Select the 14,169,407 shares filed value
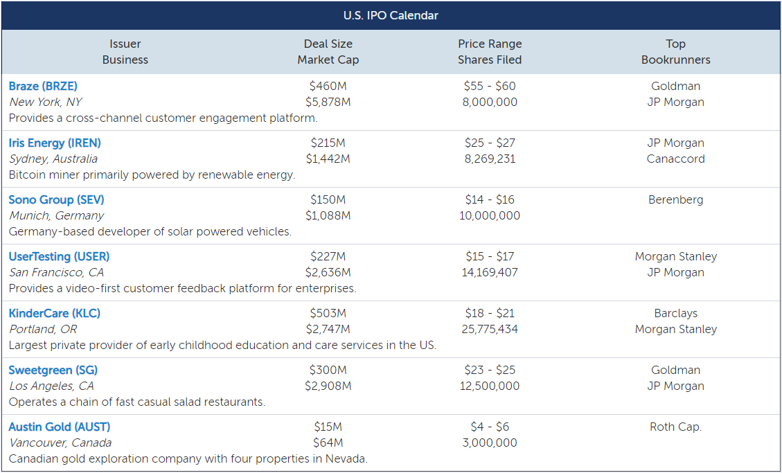Viewport: 782px width, 473px height. click(490, 273)
